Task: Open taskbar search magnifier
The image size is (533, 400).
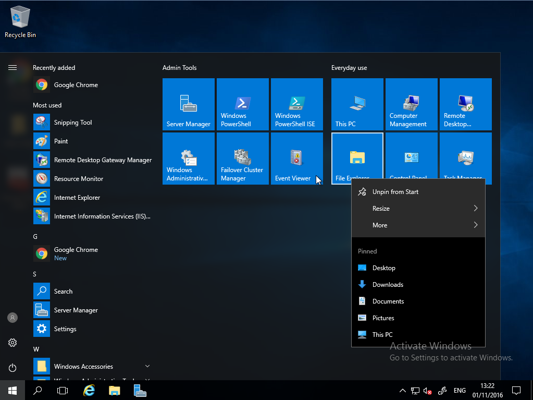Action: pos(38,391)
